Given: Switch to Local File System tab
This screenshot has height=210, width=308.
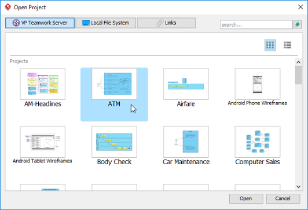Looking at the screenshot, I should 106,23.
